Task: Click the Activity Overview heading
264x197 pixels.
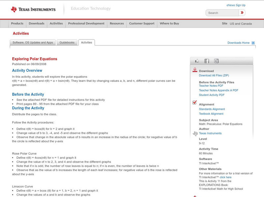Action: click(x=27, y=70)
